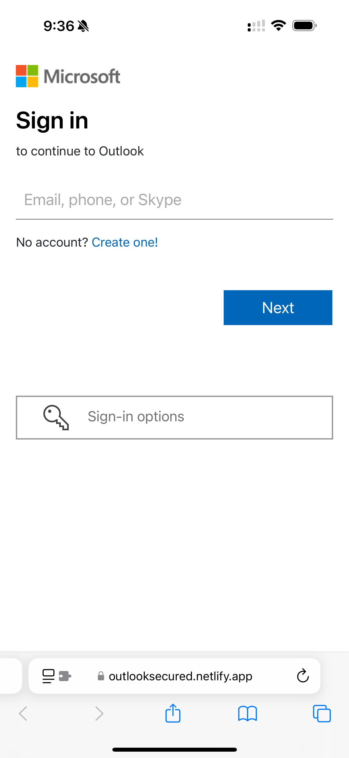This screenshot has width=349, height=758.
Task: Open the Sign-in options text label
Action: point(136,417)
